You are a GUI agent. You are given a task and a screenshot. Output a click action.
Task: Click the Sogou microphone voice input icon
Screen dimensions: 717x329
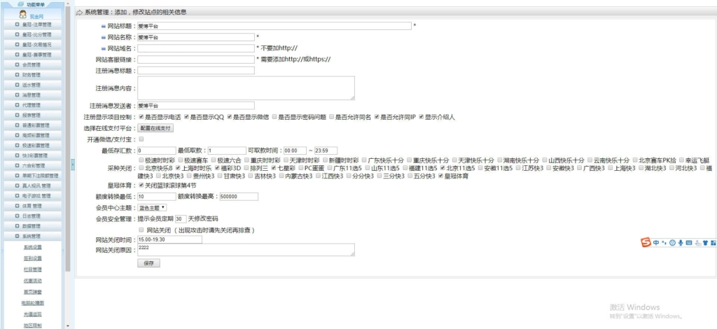click(680, 243)
